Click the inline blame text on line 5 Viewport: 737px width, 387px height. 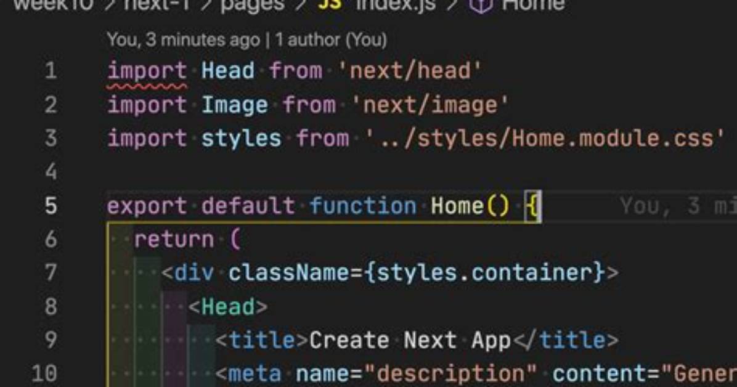678,206
